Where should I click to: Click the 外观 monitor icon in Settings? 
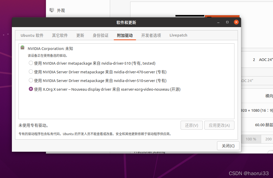[52, 10]
